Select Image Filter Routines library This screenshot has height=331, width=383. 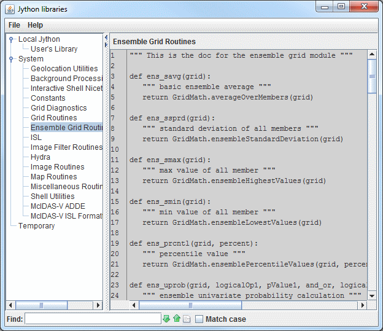point(66,147)
